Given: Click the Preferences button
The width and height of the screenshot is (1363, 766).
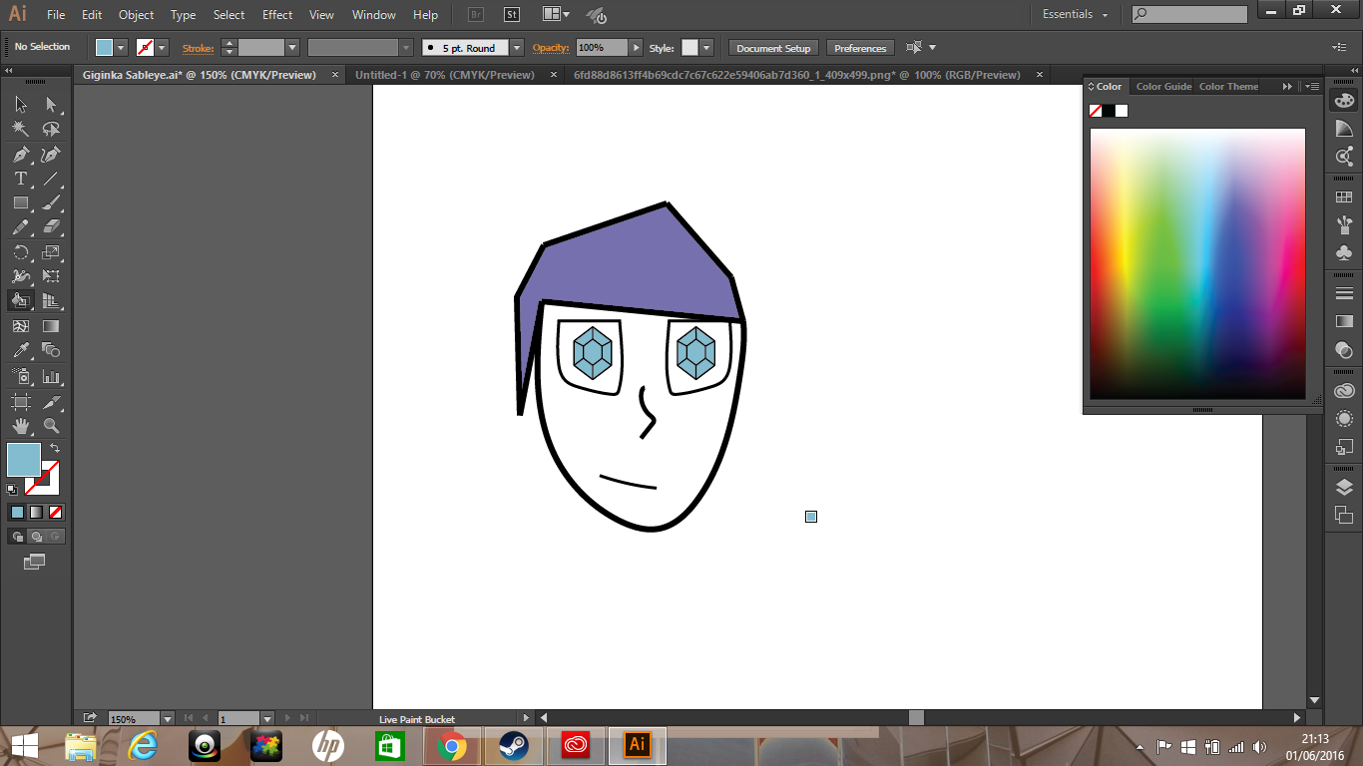Looking at the screenshot, I should click(860, 48).
